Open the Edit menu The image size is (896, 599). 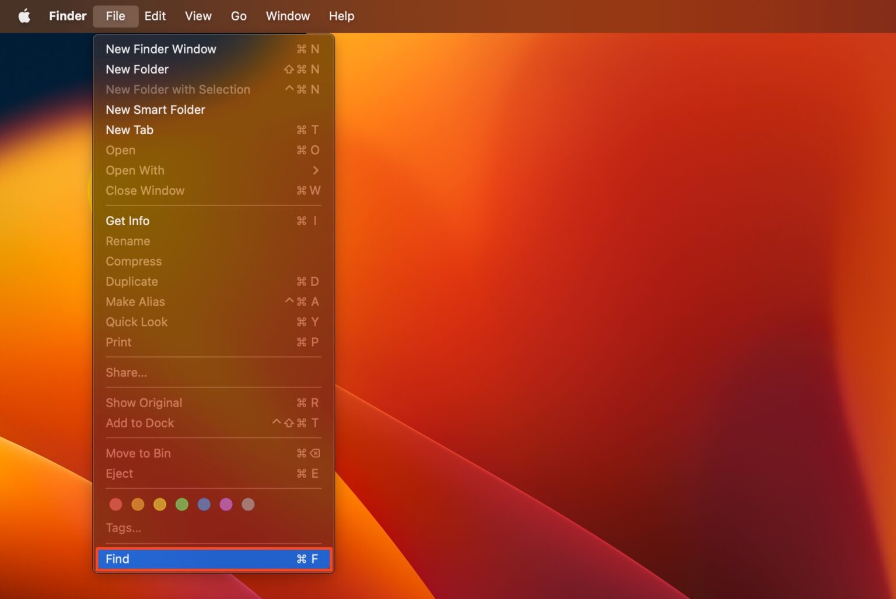click(x=155, y=16)
